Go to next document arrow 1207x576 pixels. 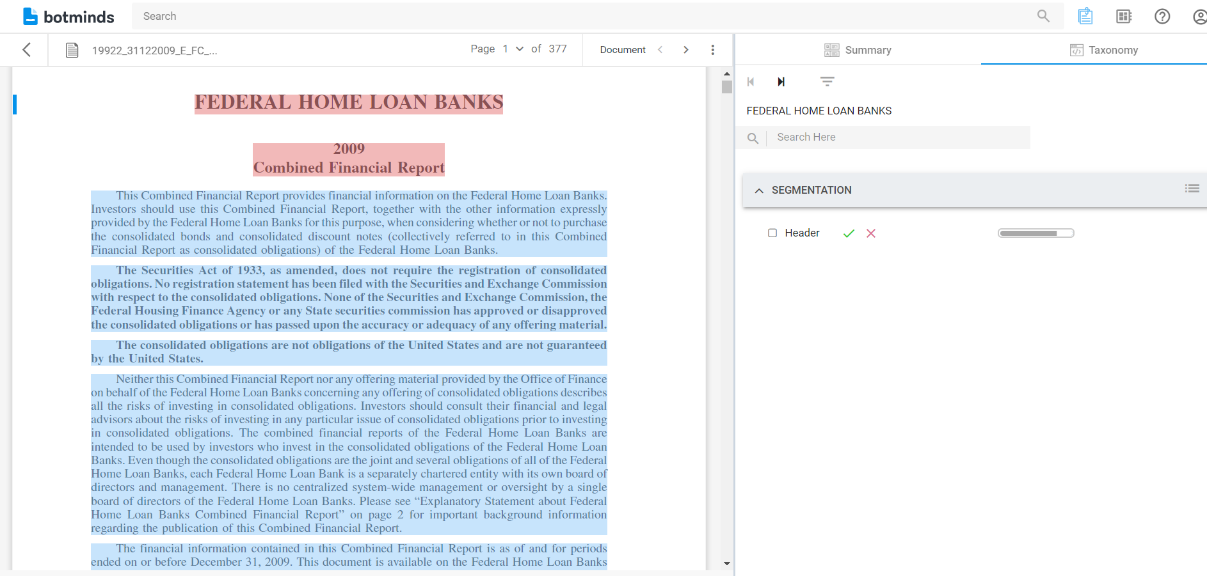pyautogui.click(x=686, y=50)
